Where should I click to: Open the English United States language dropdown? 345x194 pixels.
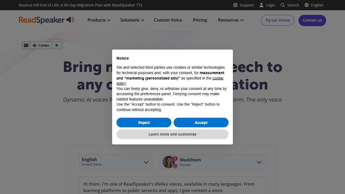pos(116,162)
